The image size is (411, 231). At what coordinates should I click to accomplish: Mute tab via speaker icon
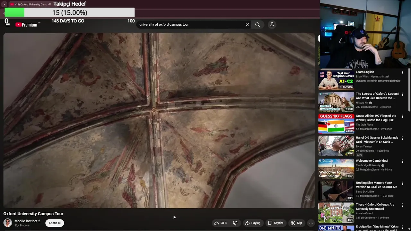[x=49, y=4]
